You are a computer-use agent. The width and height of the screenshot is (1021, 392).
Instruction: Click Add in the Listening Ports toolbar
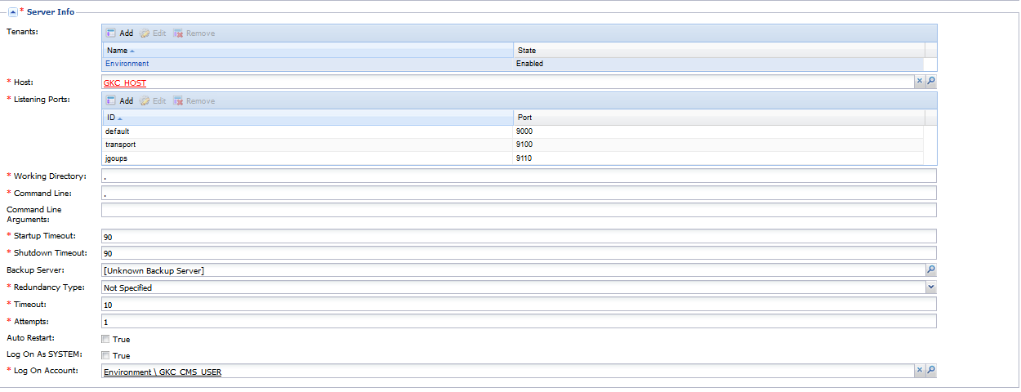(x=119, y=101)
